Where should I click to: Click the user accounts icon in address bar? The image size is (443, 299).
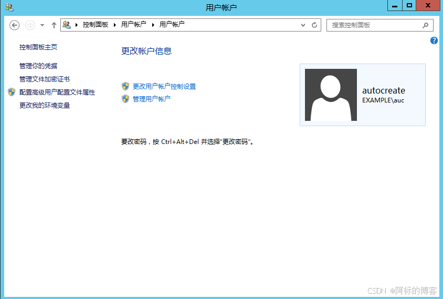pyautogui.click(x=67, y=25)
